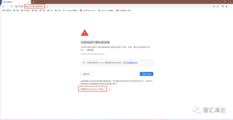Click the 开启增强型保护 link

[131, 63]
